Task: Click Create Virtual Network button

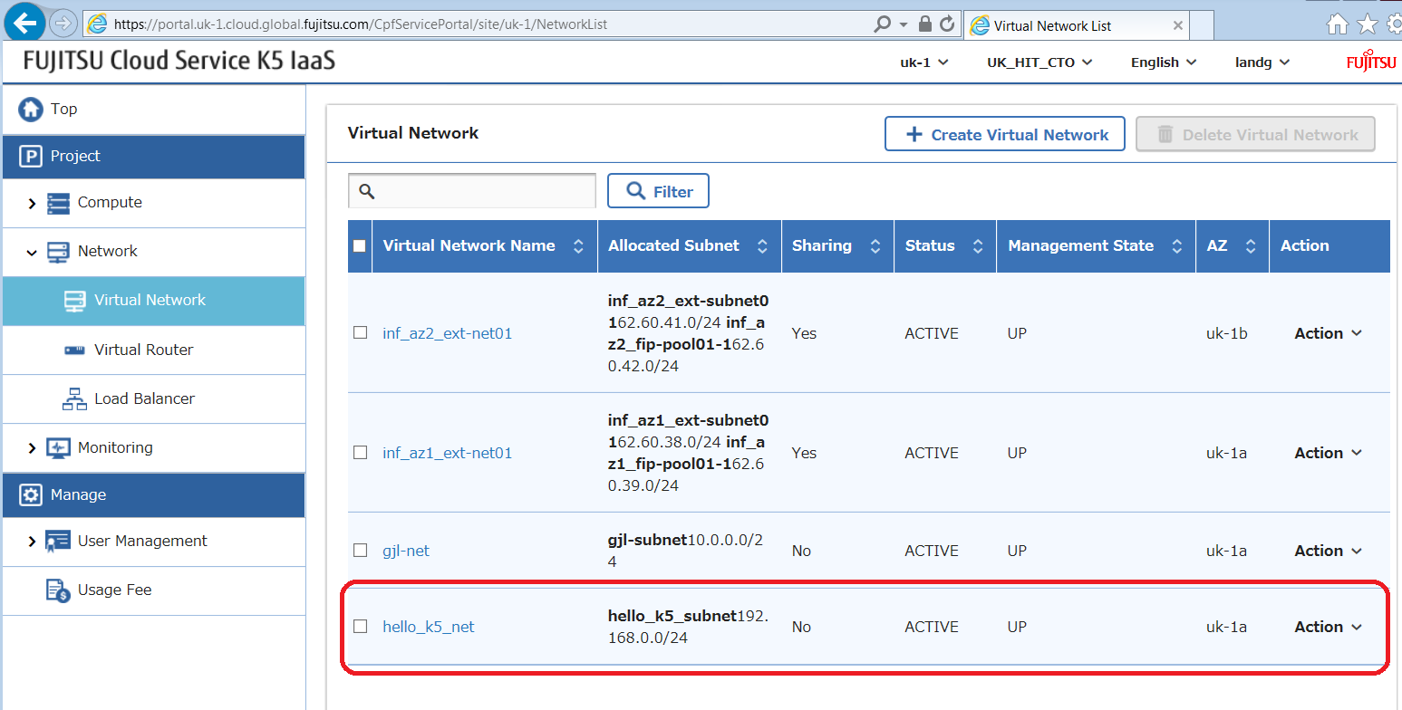Action: click(1005, 134)
